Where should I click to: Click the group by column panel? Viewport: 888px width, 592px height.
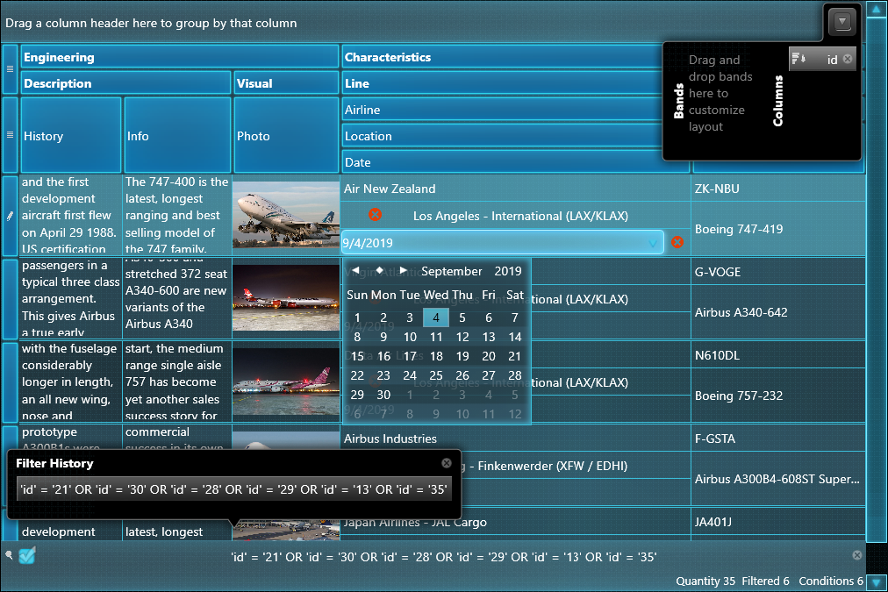click(411, 23)
